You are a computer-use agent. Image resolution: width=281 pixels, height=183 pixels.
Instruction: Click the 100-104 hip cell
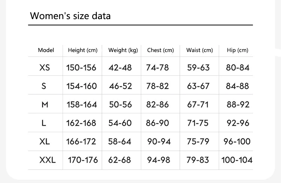click(237, 160)
